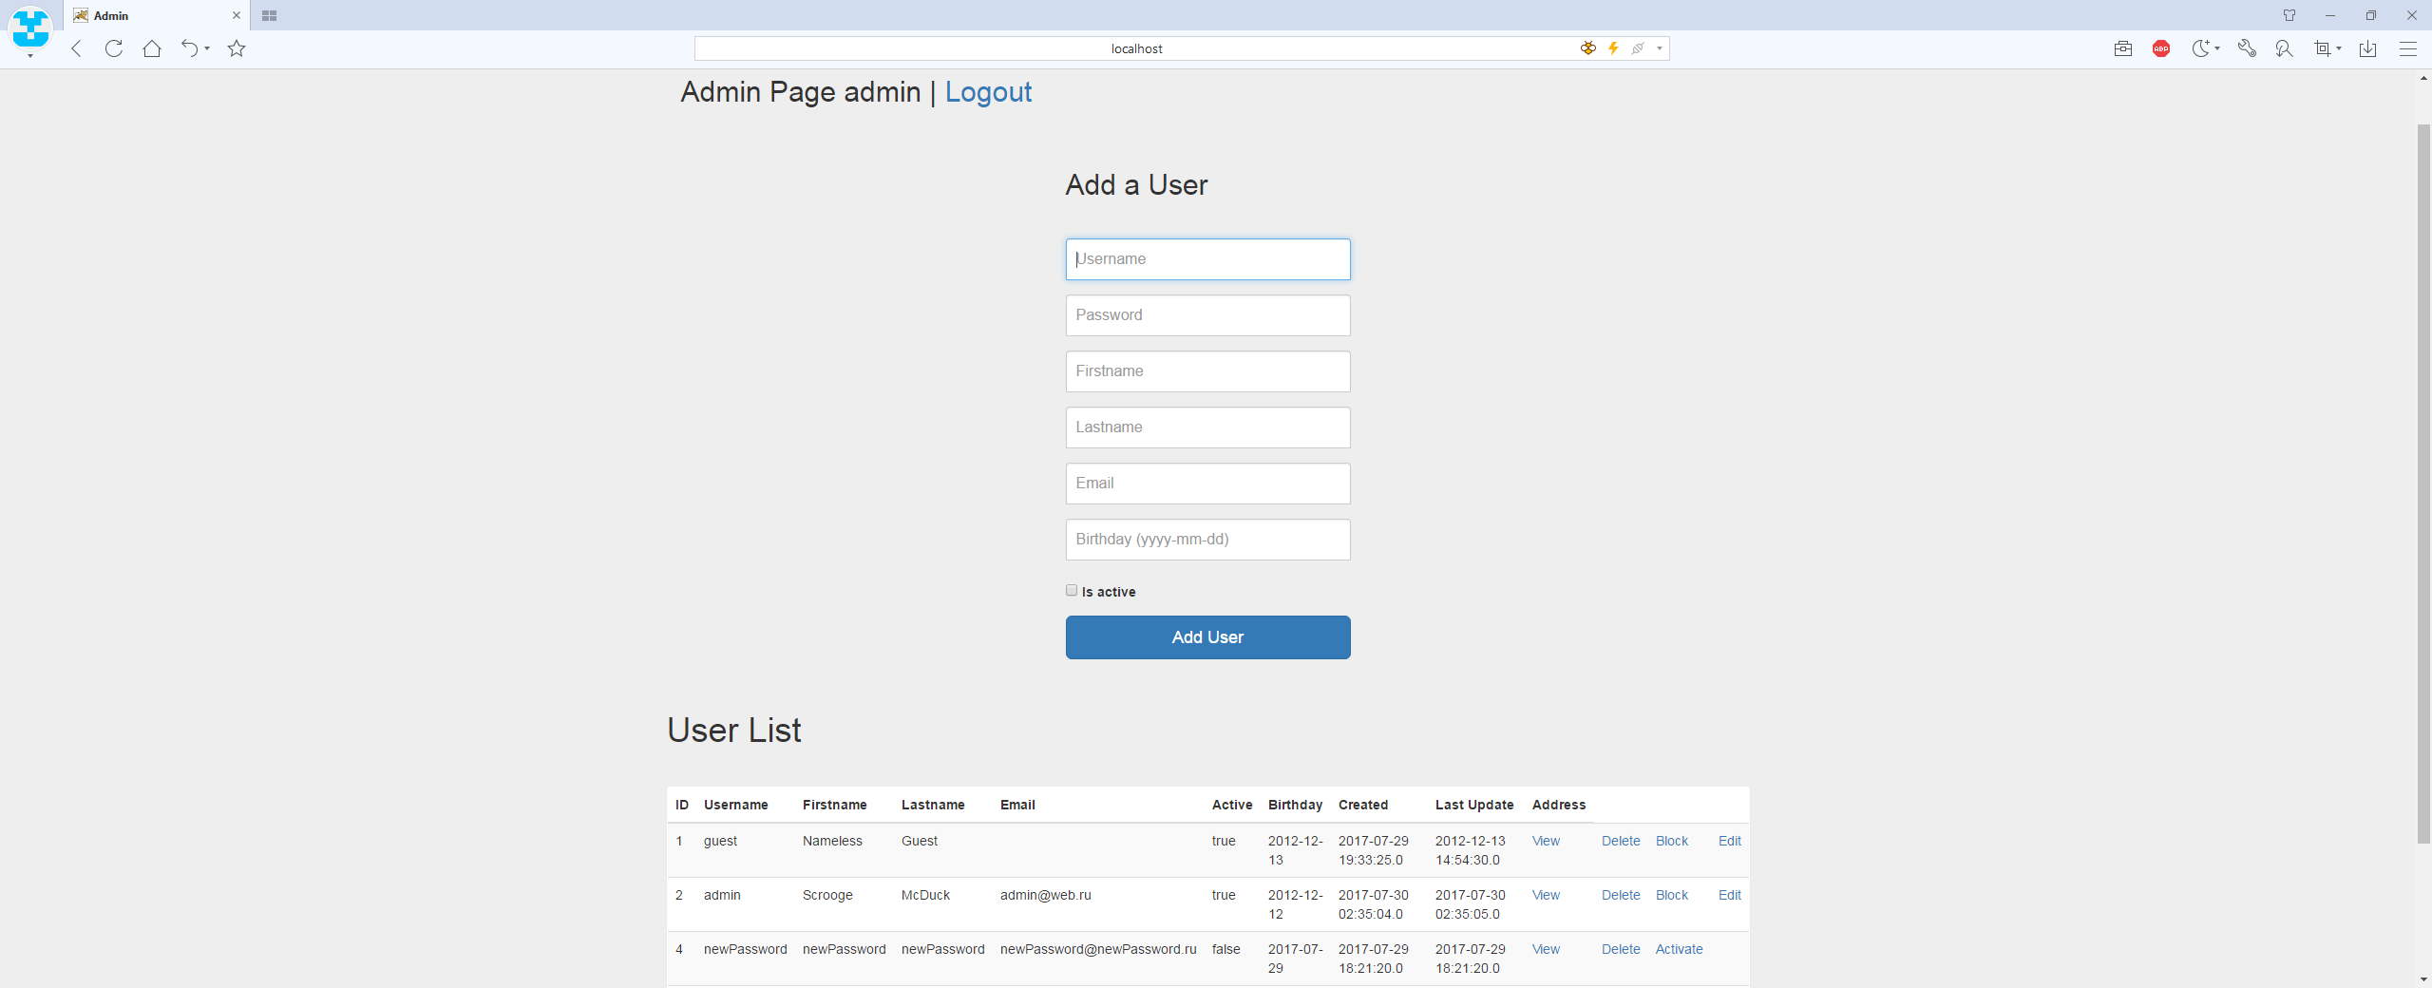Delete the admin user
This screenshot has height=988, width=2432.
coord(1621,895)
